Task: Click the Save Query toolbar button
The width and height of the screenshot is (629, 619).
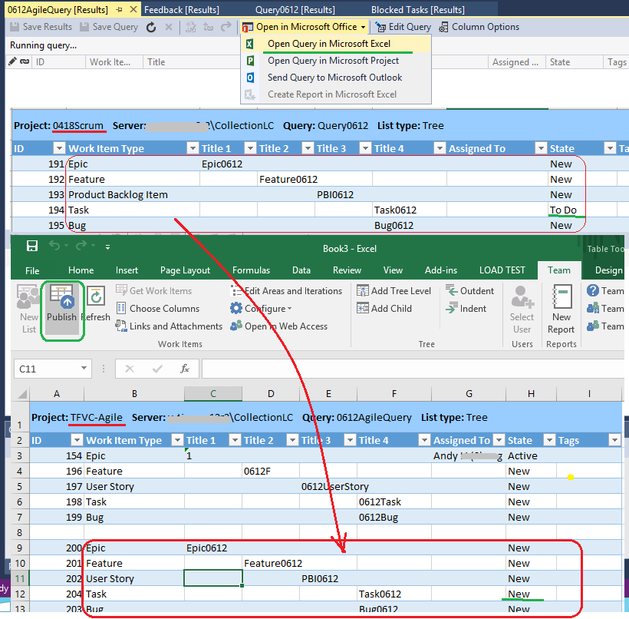Action: 109,27
